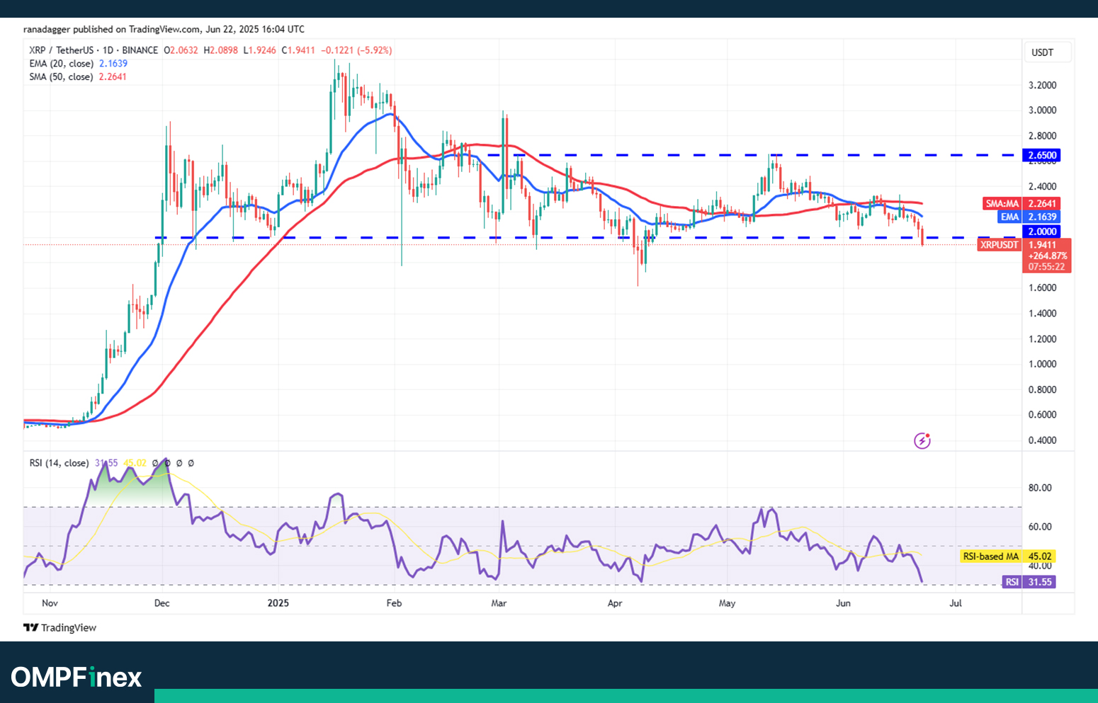
Task: Click the 2025 label on time axis
Action: [278, 603]
